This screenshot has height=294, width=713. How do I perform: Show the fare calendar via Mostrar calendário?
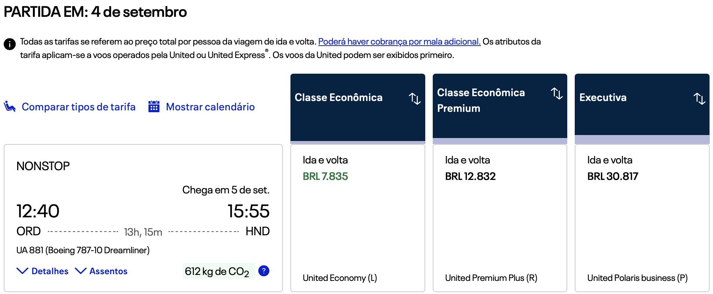coord(210,107)
